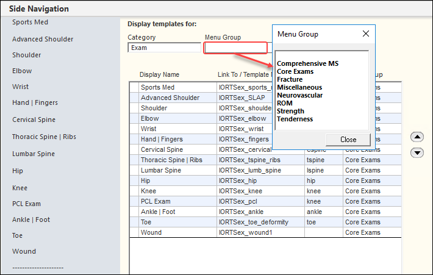Click Toe display name cell in table

178,222
